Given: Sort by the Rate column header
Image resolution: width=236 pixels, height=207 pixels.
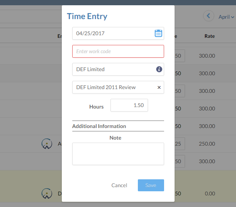Looking at the screenshot, I should (x=209, y=36).
